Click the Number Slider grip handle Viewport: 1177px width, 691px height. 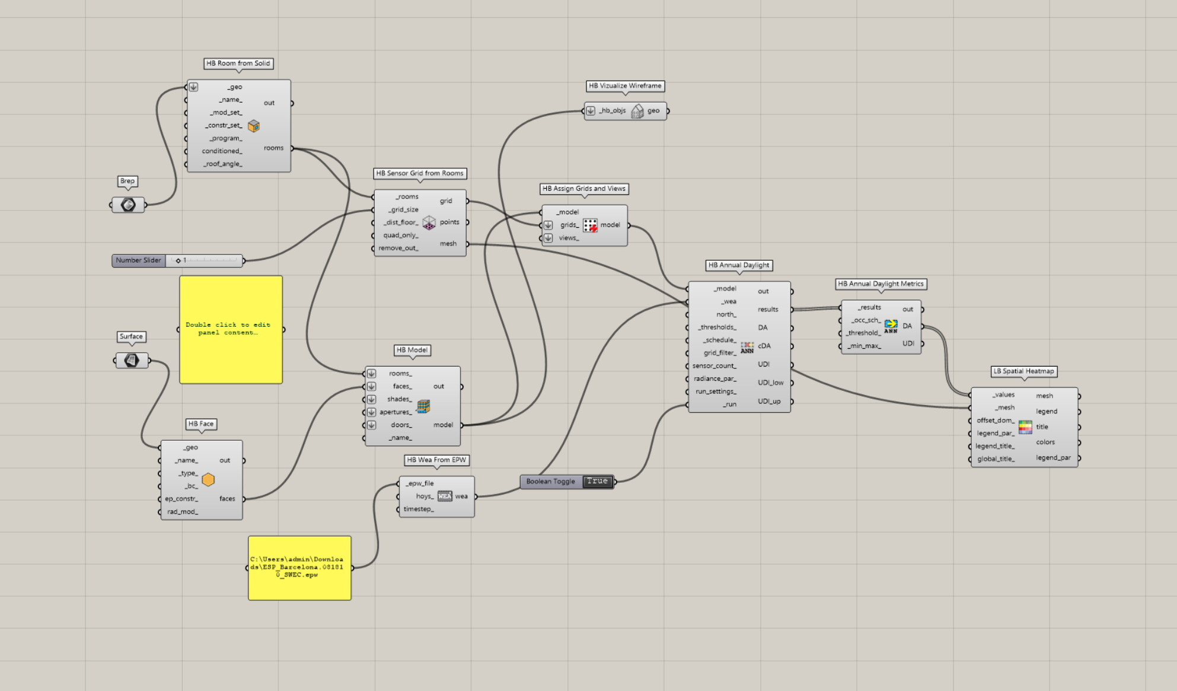point(178,260)
